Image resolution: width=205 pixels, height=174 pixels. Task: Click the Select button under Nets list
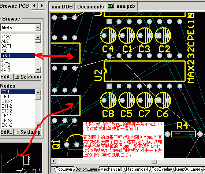21,77
